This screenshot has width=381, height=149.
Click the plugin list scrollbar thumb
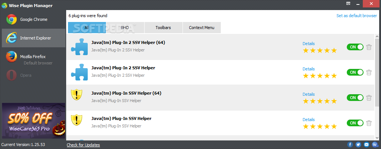pos(377,73)
